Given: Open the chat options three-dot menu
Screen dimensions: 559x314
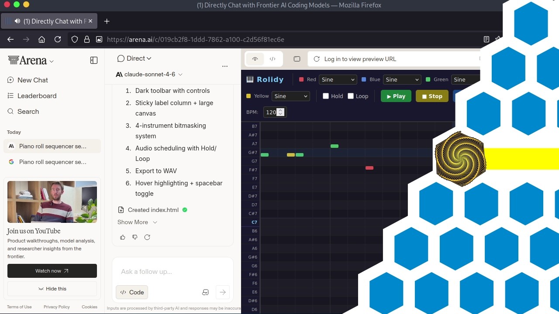Looking at the screenshot, I should click(225, 66).
